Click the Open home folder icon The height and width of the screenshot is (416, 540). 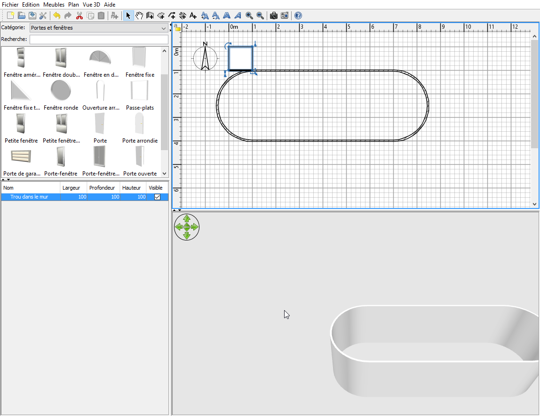(x=21, y=16)
